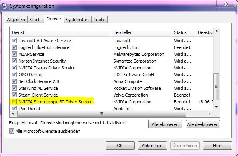The width and height of the screenshot is (238, 156).
Task: Uncheck Steam Client Service checkbox
Action: pyautogui.click(x=14, y=95)
